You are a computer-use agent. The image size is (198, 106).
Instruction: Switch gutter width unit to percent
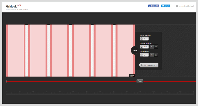[151, 55]
